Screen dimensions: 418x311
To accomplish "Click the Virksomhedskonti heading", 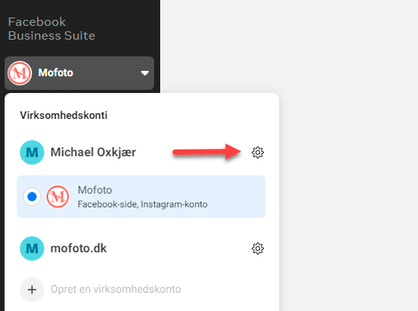I will 63,115.
